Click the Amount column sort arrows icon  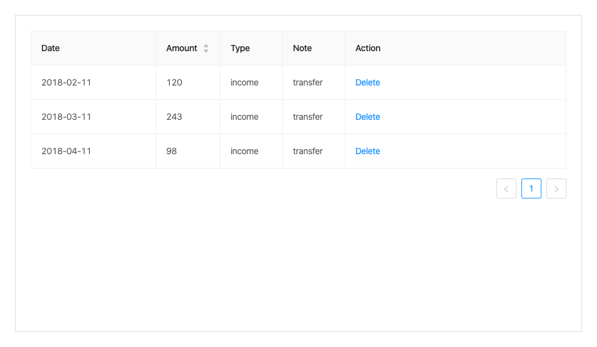[206, 48]
